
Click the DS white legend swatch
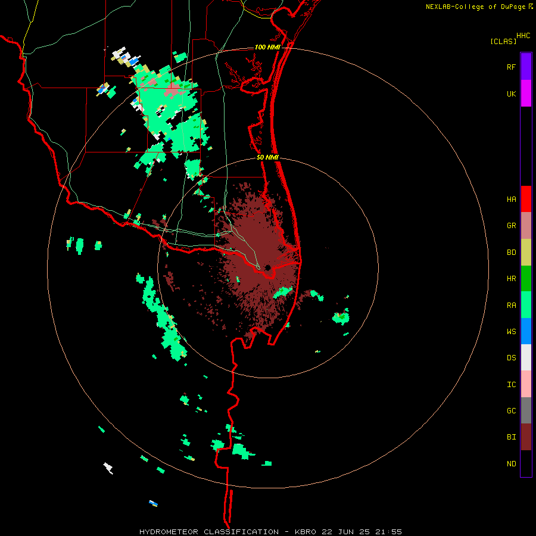(526, 357)
